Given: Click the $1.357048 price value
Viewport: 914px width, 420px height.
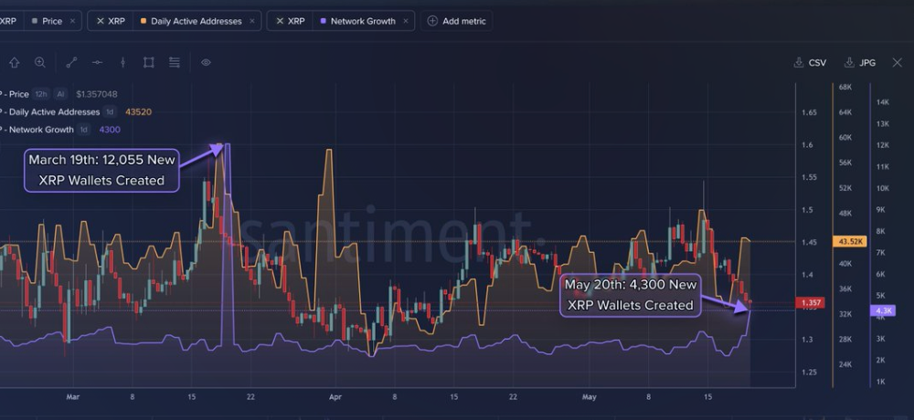Looking at the screenshot, I should [97, 94].
